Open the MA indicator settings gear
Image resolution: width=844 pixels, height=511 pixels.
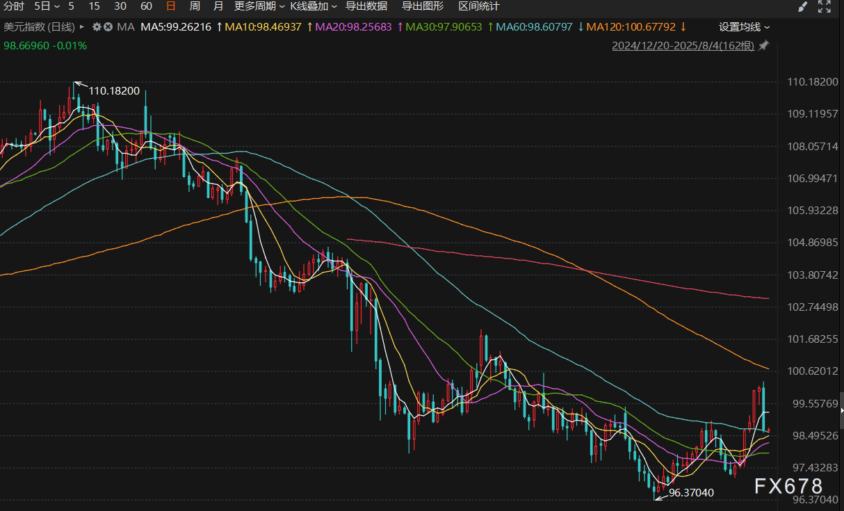[97, 27]
